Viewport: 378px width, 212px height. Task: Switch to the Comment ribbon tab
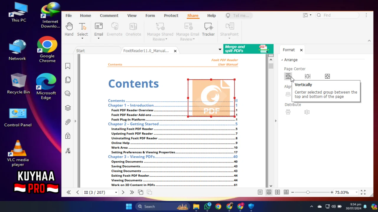click(x=109, y=16)
